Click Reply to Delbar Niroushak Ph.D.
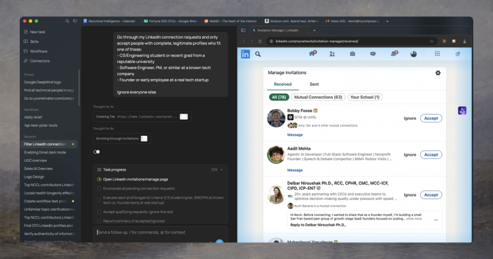The width and height of the screenshot is (493, 259). [318, 225]
